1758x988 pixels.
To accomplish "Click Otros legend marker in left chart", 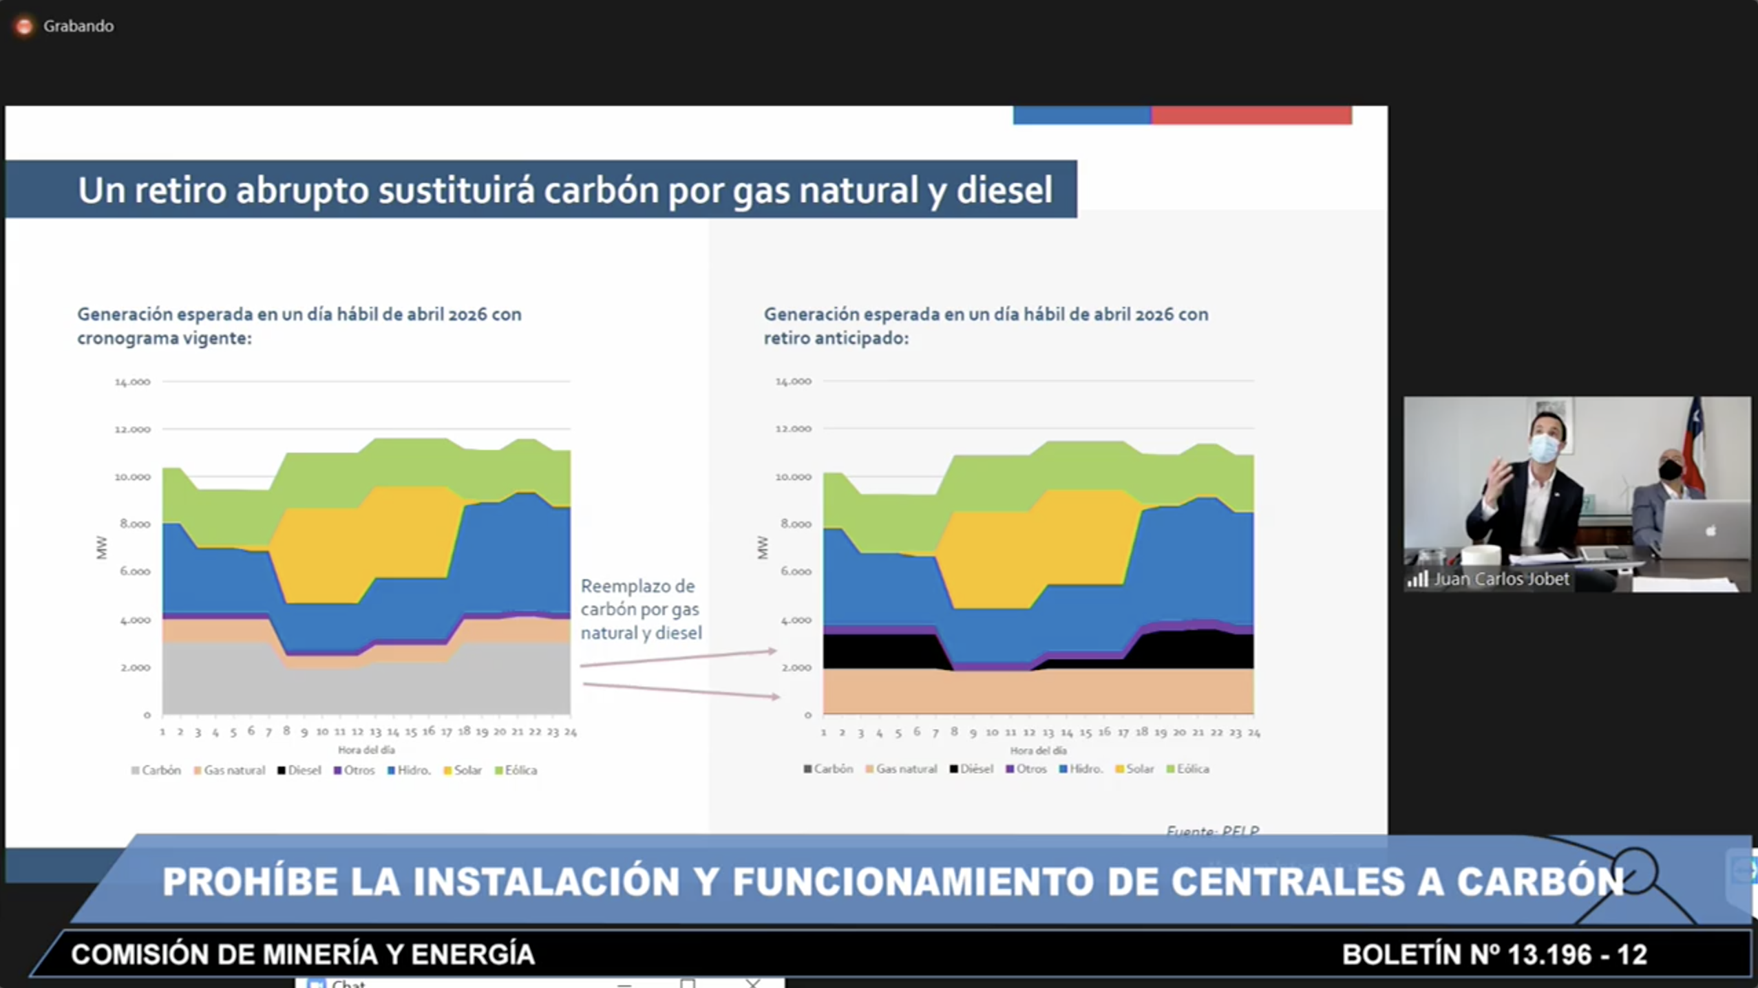I will tap(338, 771).
